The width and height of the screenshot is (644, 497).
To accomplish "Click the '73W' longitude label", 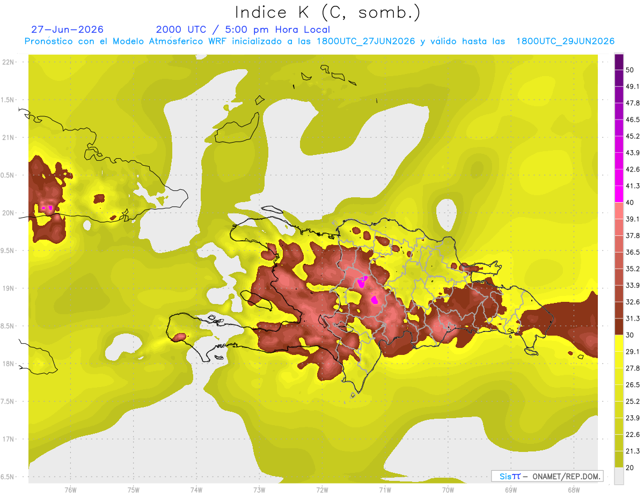I will click(259, 489).
